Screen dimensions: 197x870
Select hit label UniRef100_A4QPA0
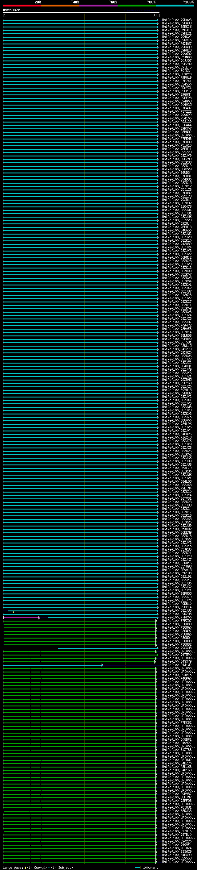tap(177, 679)
